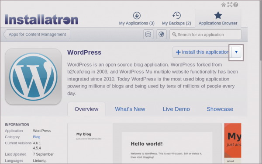Click Last Updated value 7 September
262x164 pixels.
[43, 154]
